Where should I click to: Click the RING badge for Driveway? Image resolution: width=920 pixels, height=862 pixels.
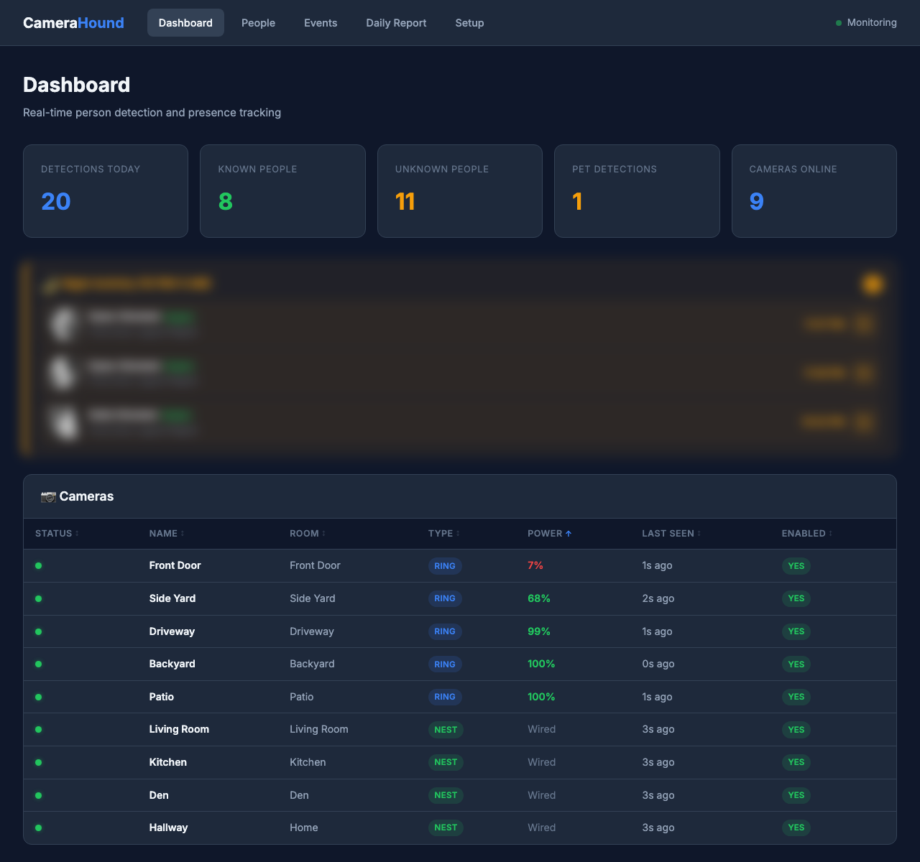445,631
